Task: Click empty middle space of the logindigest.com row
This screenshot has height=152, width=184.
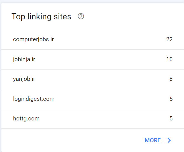Action: click(x=111, y=99)
